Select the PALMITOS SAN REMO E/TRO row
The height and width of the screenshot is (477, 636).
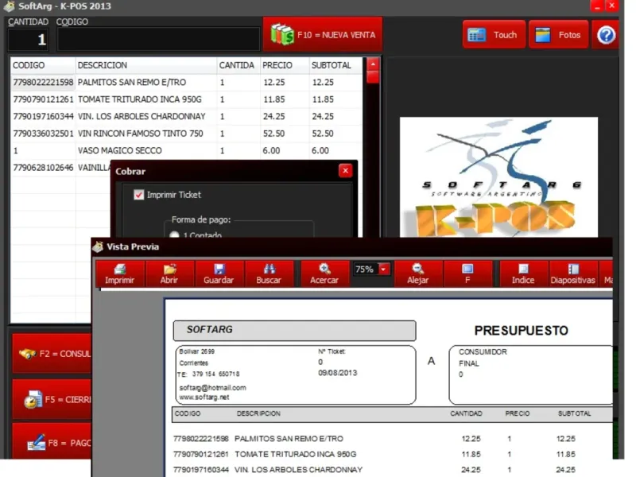point(187,83)
